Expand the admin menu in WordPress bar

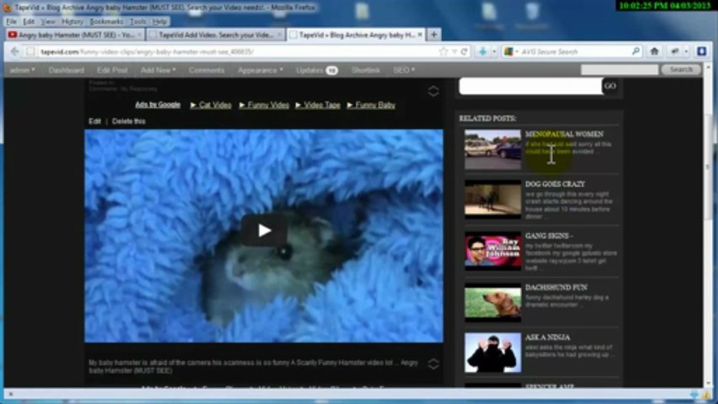pos(22,70)
